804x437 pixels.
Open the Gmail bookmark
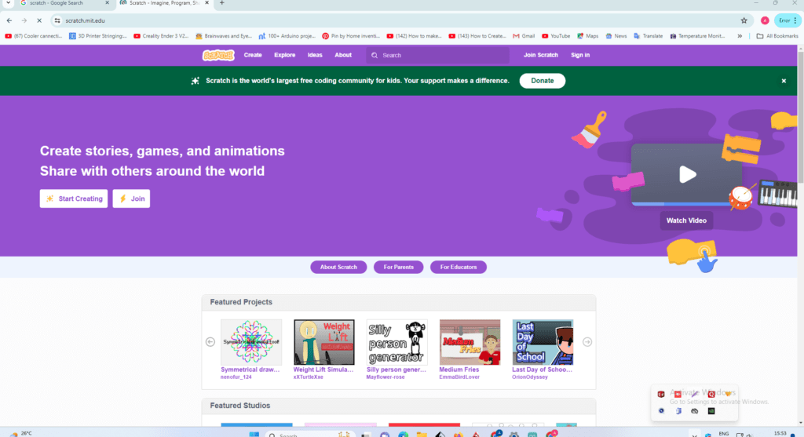click(524, 36)
